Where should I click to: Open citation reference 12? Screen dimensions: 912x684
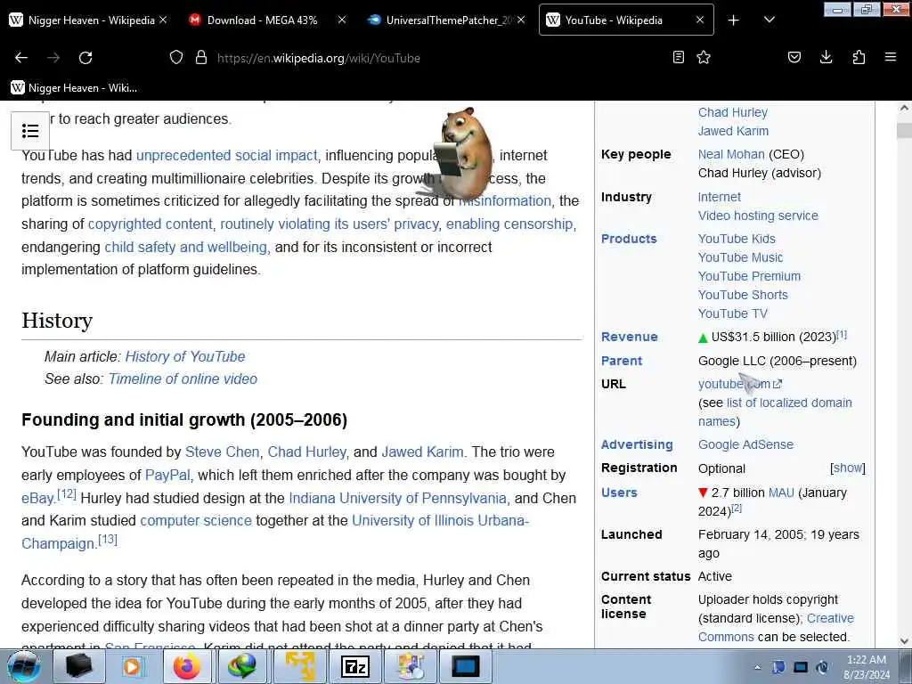(x=66, y=493)
